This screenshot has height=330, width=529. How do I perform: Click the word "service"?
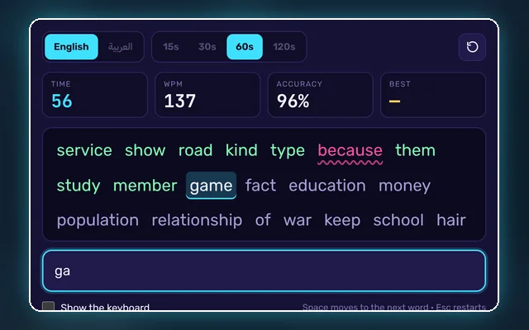click(x=84, y=150)
